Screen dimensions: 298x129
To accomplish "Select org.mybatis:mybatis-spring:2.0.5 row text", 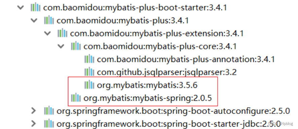I will pos(148,98).
